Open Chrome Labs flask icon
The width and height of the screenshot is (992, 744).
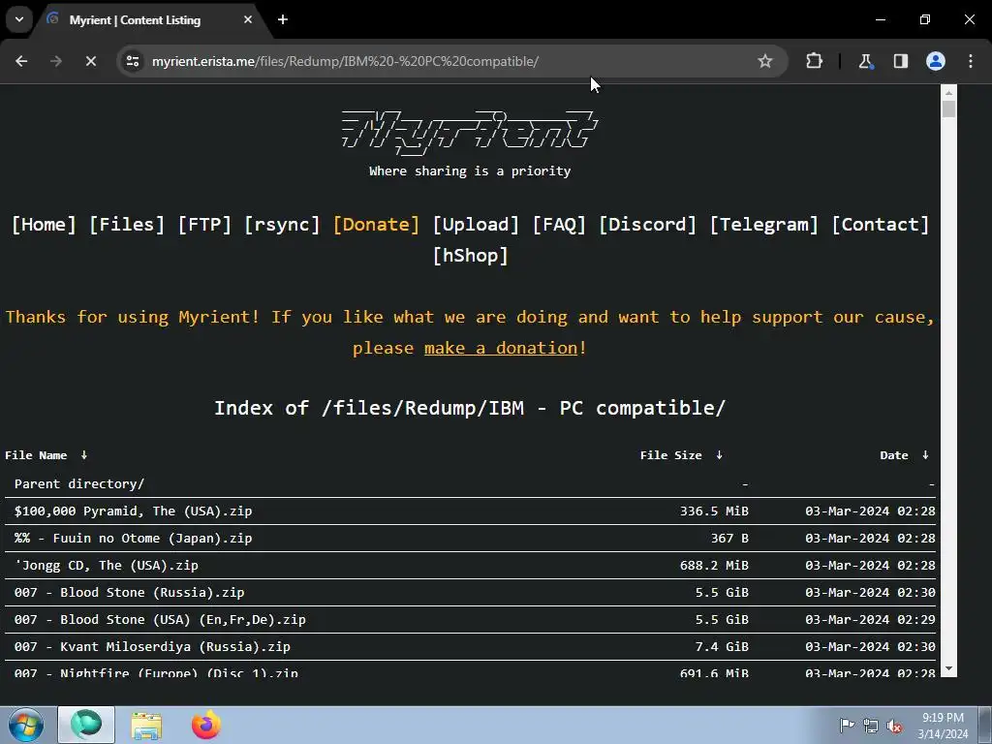click(865, 61)
